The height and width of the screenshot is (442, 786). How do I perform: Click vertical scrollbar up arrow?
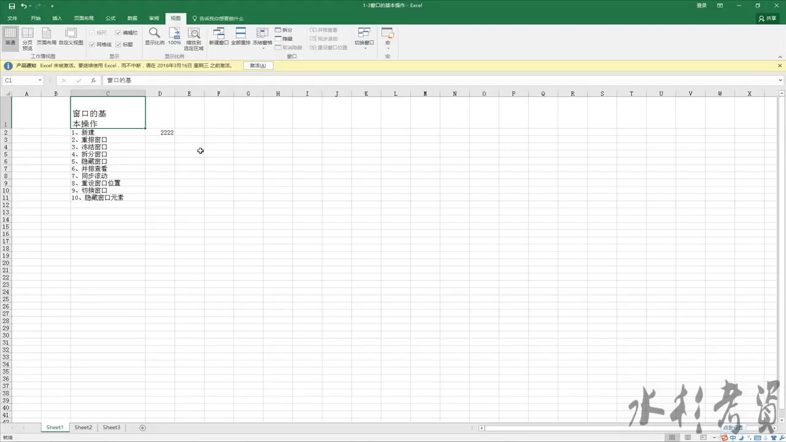pyautogui.click(x=782, y=93)
